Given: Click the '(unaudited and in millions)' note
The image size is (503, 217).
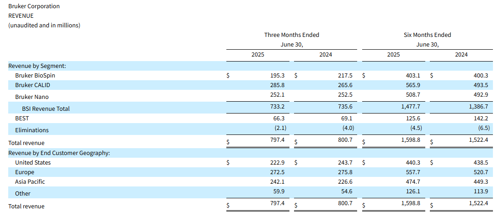Looking at the screenshot, I should click(44, 25).
